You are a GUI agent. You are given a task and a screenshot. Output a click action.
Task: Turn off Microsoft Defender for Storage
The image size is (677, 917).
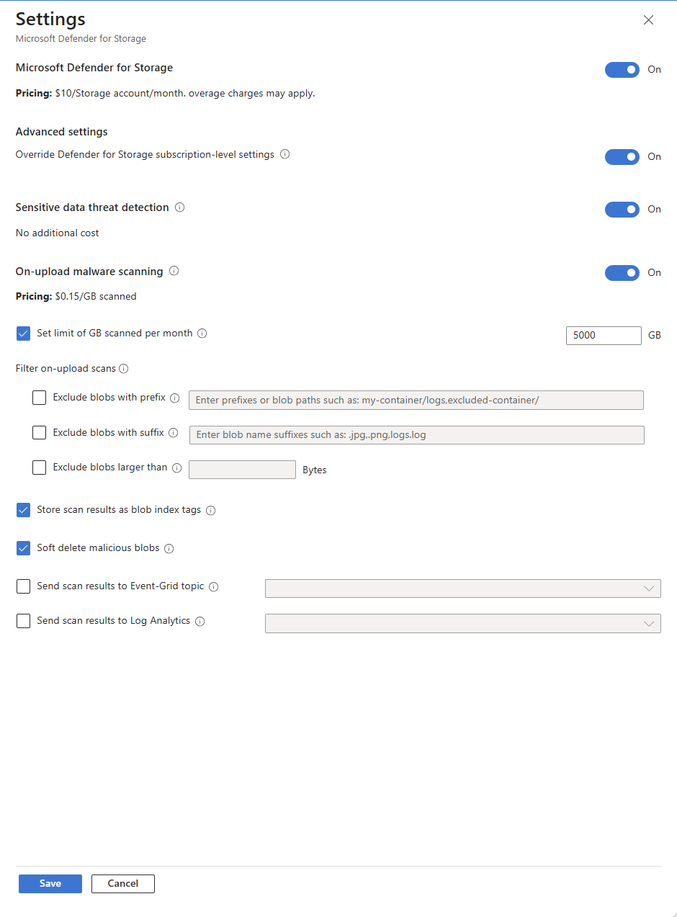pos(622,69)
